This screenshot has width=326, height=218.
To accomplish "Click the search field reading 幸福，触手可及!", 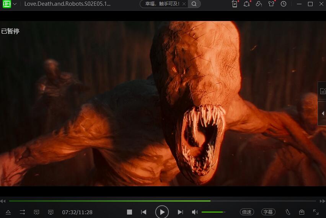I will pos(160,4).
